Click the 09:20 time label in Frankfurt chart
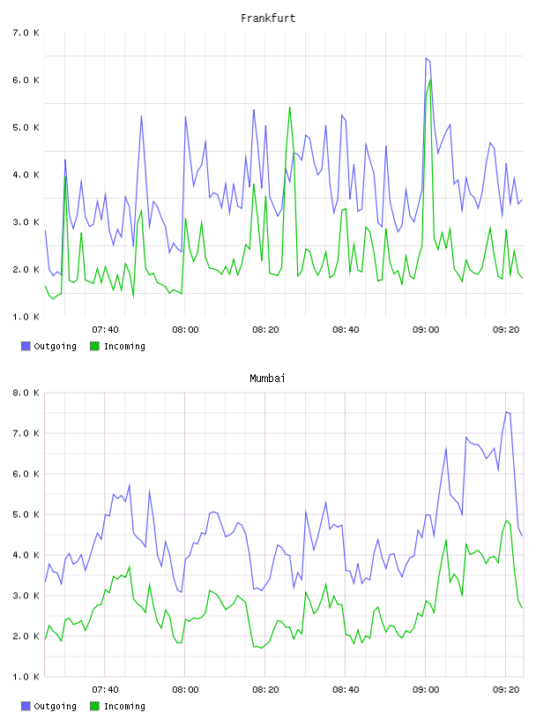This screenshot has height=720, width=536. 506,330
